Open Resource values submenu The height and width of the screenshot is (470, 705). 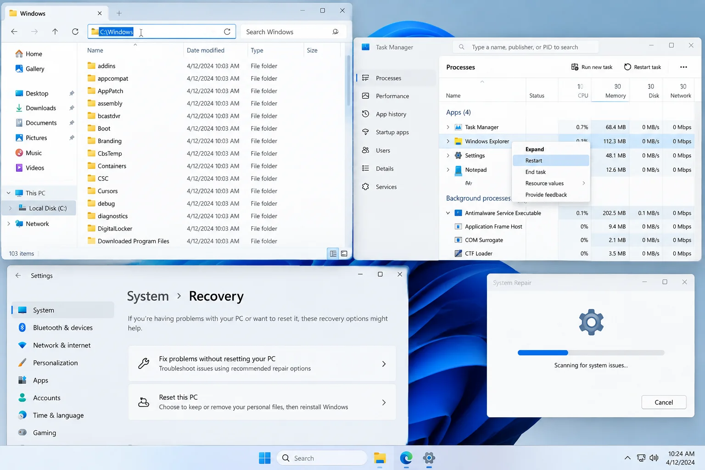(551, 183)
